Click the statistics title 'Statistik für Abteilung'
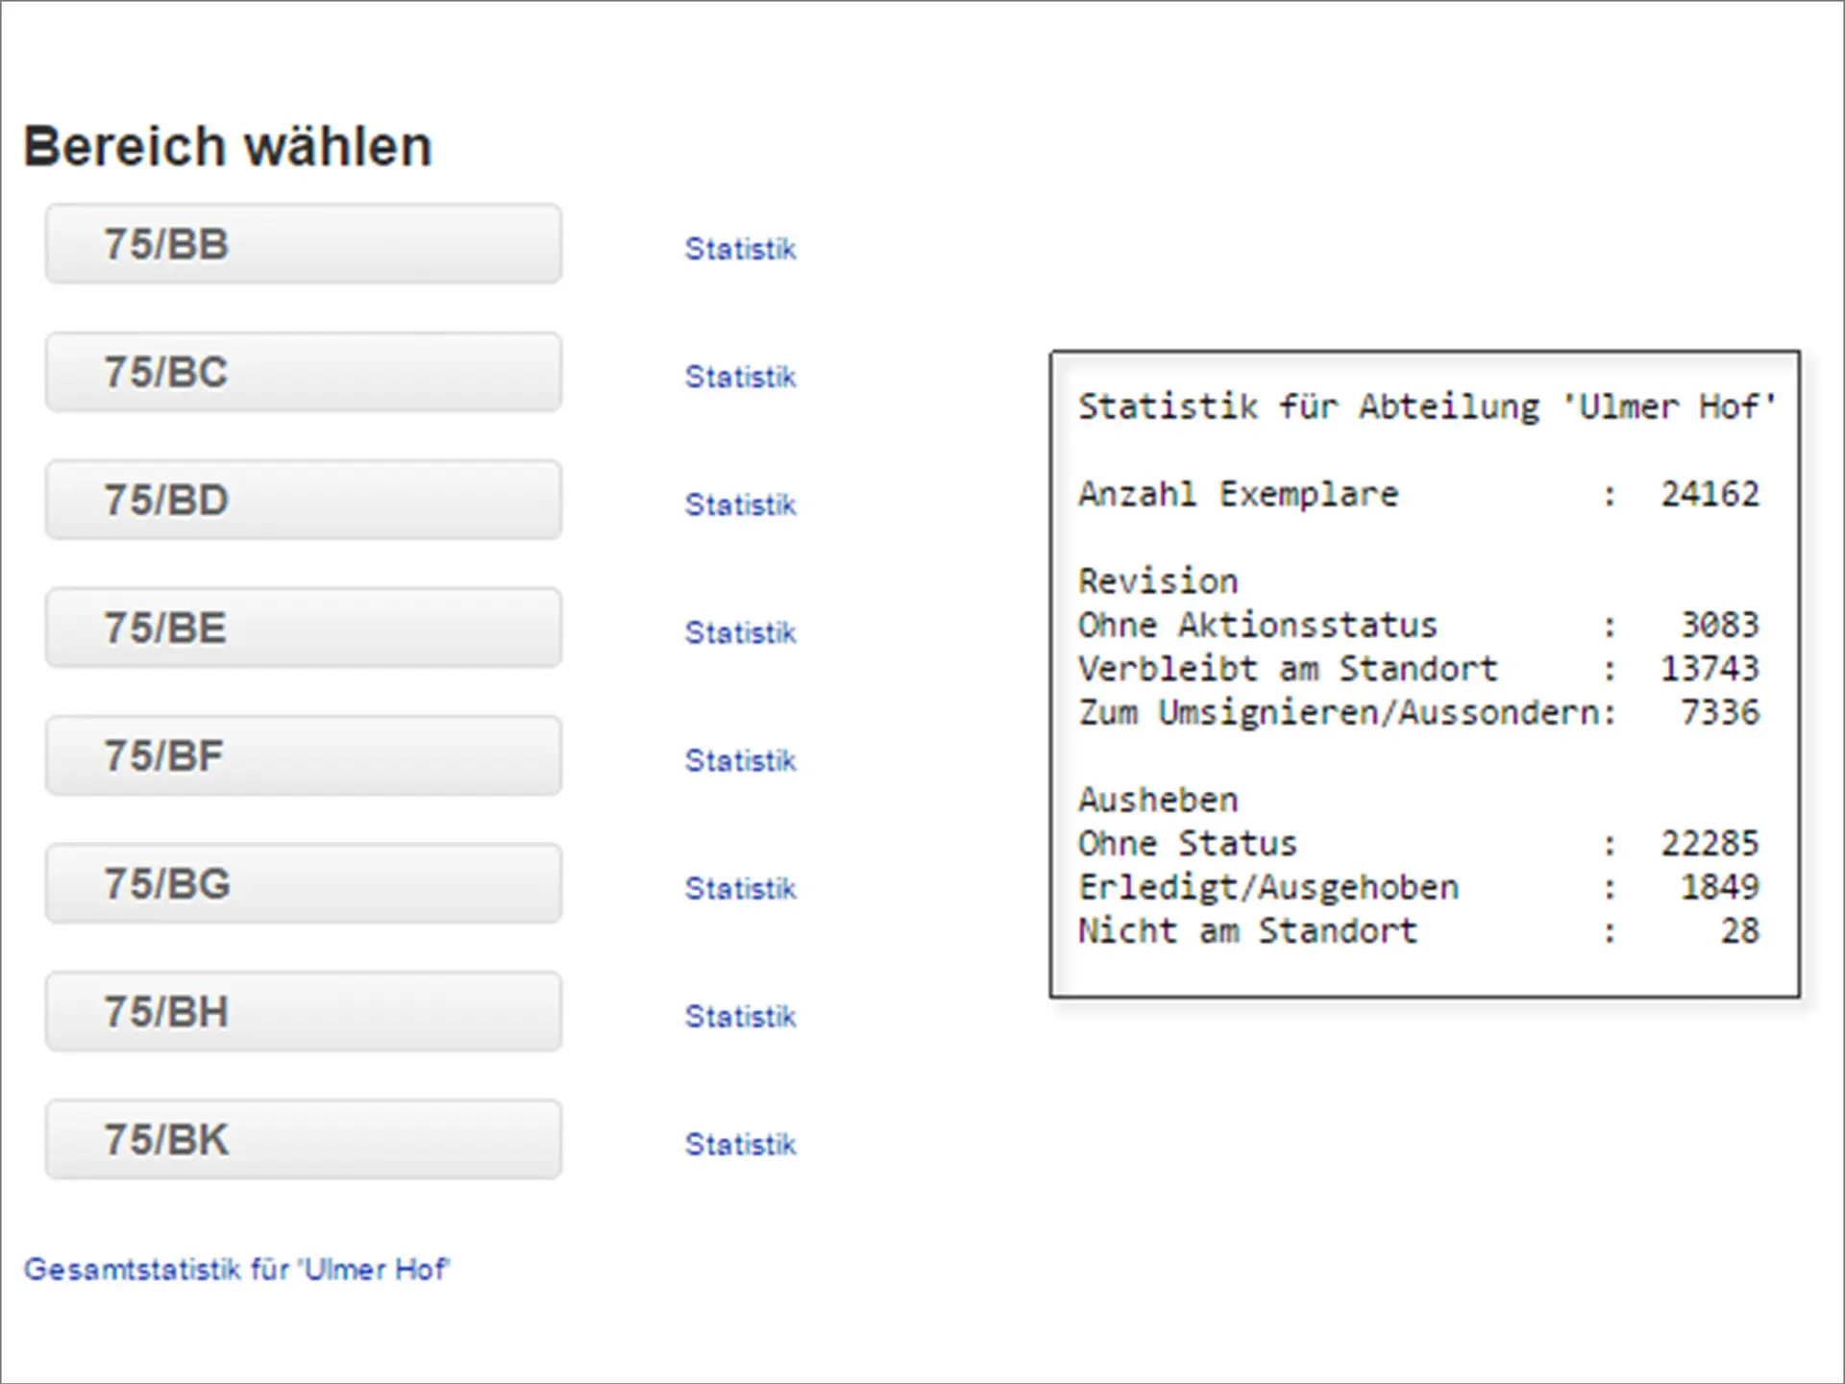 pos(1308,407)
